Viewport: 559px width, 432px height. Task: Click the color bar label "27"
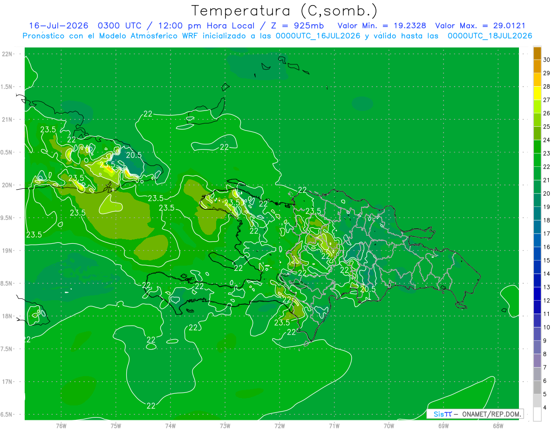point(547,100)
